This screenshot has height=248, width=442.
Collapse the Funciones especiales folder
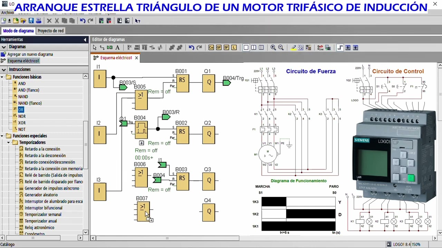point(2,136)
